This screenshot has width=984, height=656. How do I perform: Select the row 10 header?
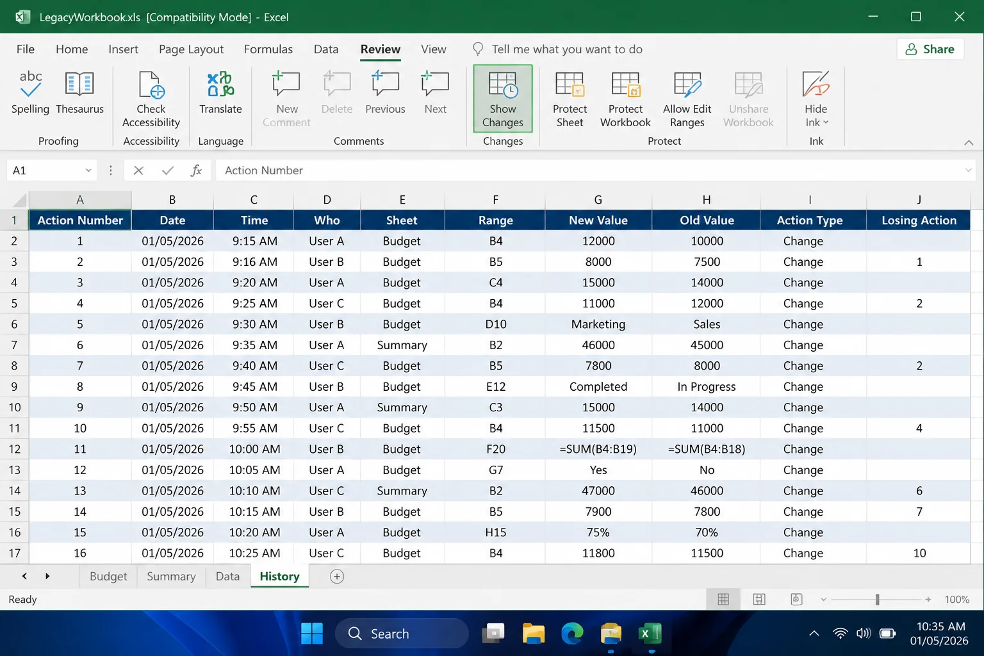click(14, 407)
